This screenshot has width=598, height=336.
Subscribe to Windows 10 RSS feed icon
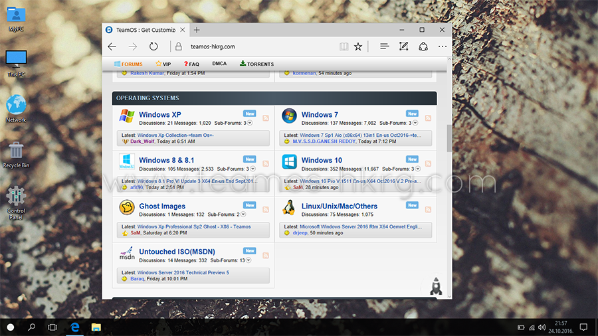point(429,164)
